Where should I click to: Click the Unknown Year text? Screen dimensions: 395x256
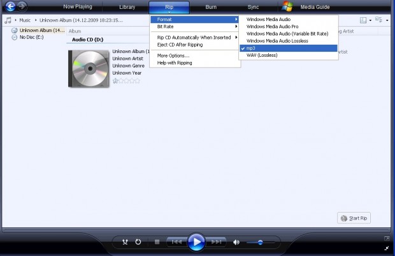pos(127,73)
